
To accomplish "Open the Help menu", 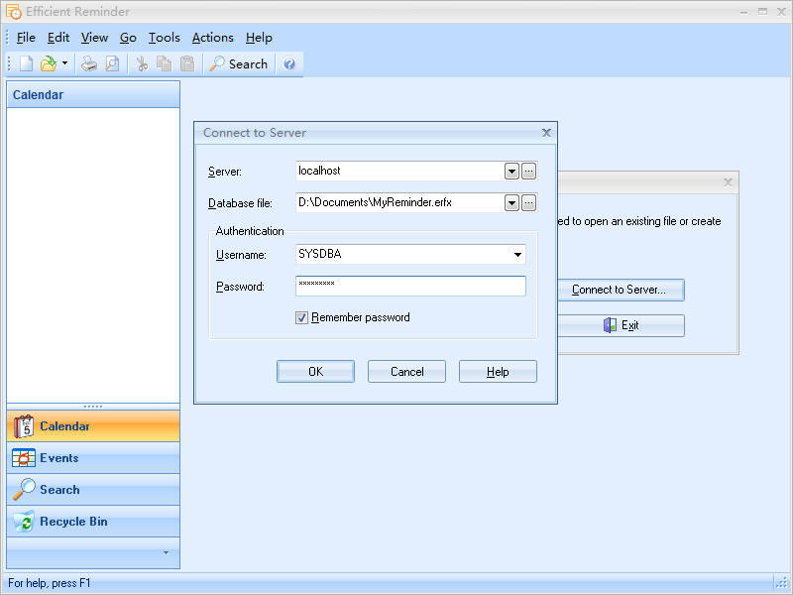I will (x=259, y=38).
